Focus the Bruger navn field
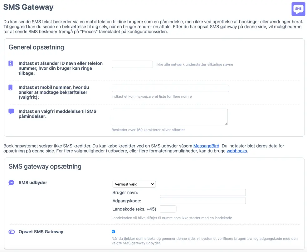The width and height of the screenshot is (307, 252). [x=202, y=192]
